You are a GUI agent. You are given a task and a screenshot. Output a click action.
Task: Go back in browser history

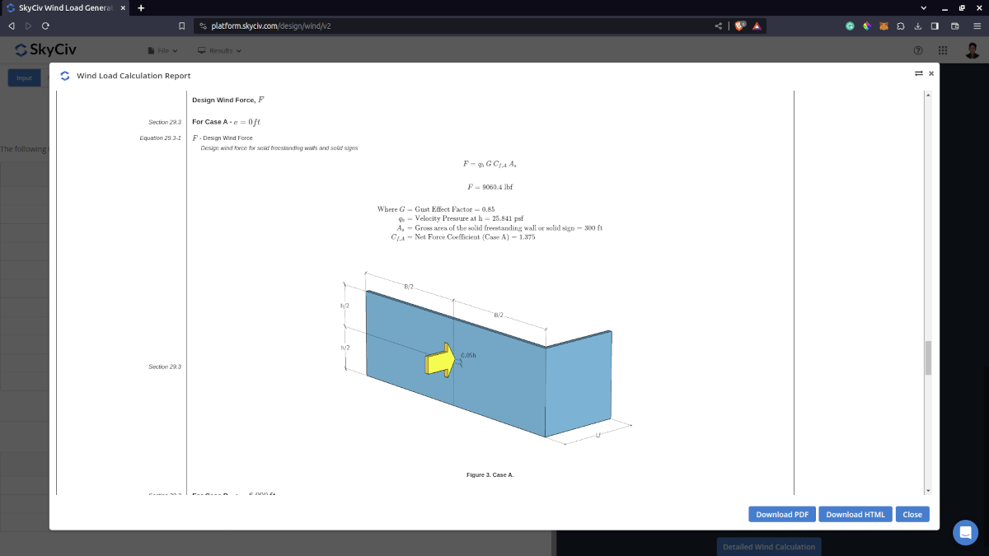pos(12,26)
